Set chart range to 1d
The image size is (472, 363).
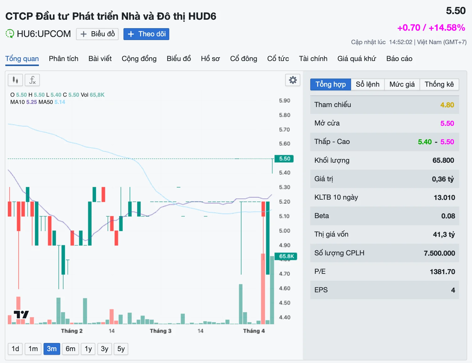(x=15, y=349)
